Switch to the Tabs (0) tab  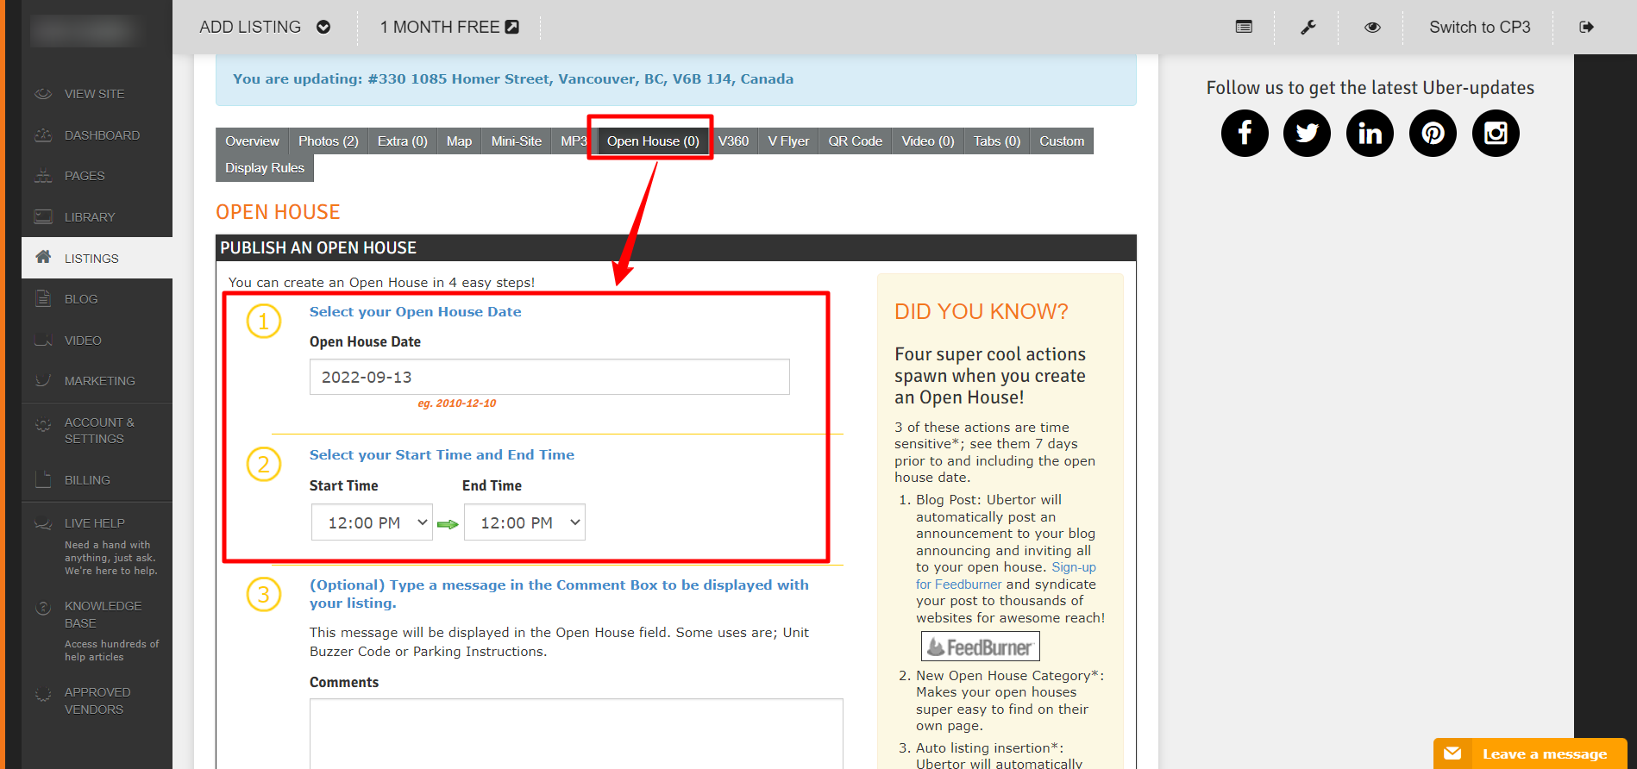tap(997, 141)
